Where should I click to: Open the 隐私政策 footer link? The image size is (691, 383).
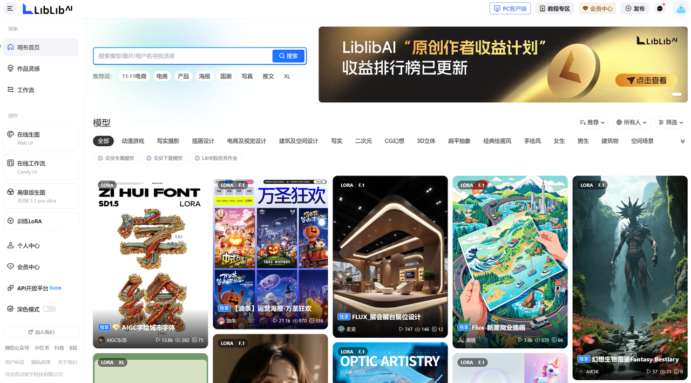click(41, 362)
